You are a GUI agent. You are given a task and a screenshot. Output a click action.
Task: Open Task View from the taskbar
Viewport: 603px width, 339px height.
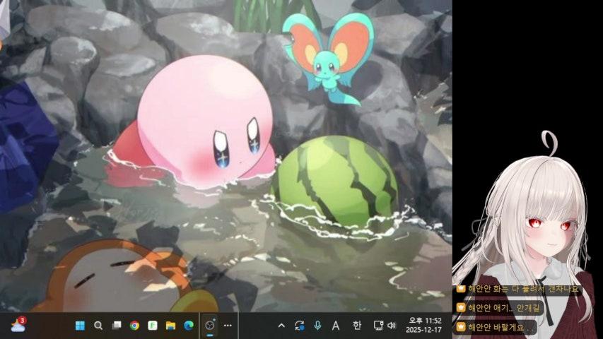pos(117,326)
